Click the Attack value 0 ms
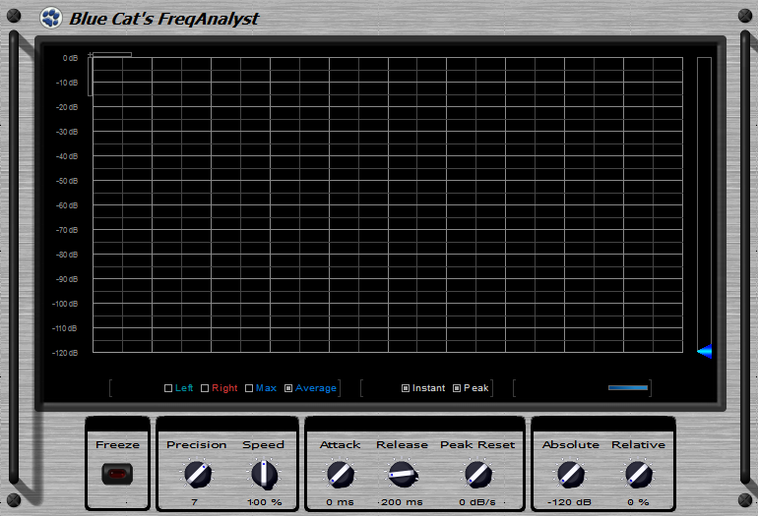Image resolution: width=758 pixels, height=516 pixels. [340, 502]
